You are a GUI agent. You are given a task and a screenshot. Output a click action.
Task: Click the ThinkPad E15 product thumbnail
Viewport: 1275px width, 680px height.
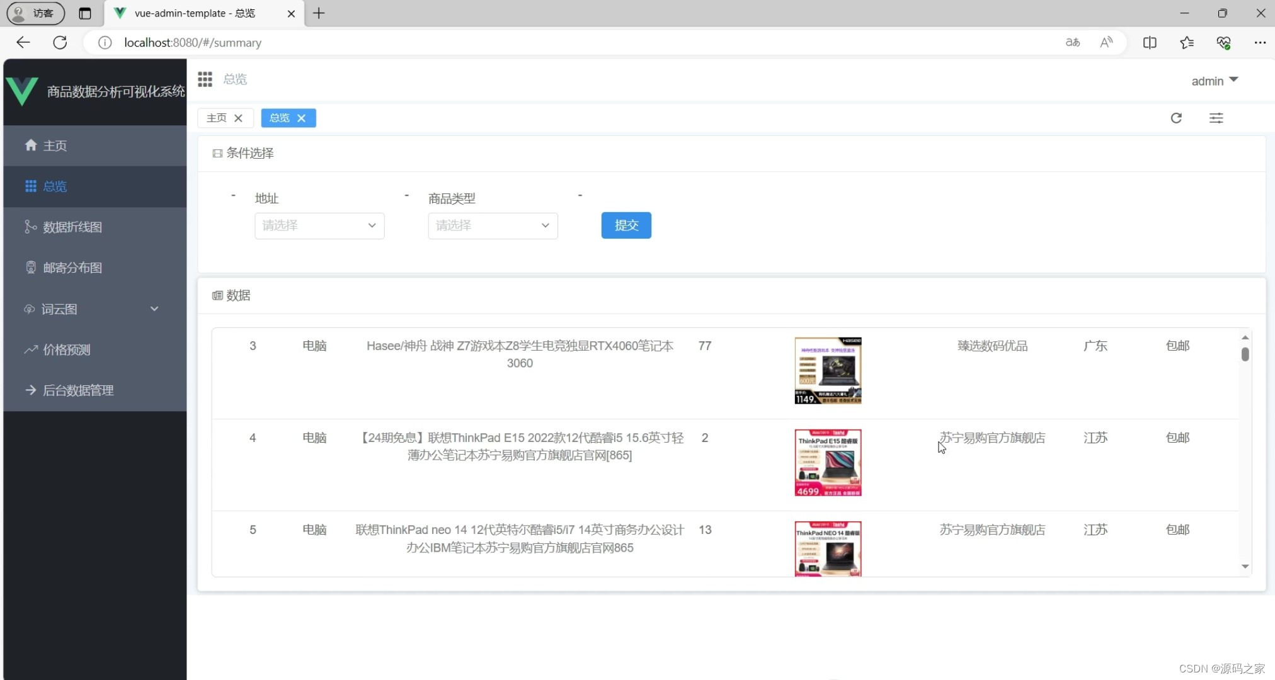827,463
